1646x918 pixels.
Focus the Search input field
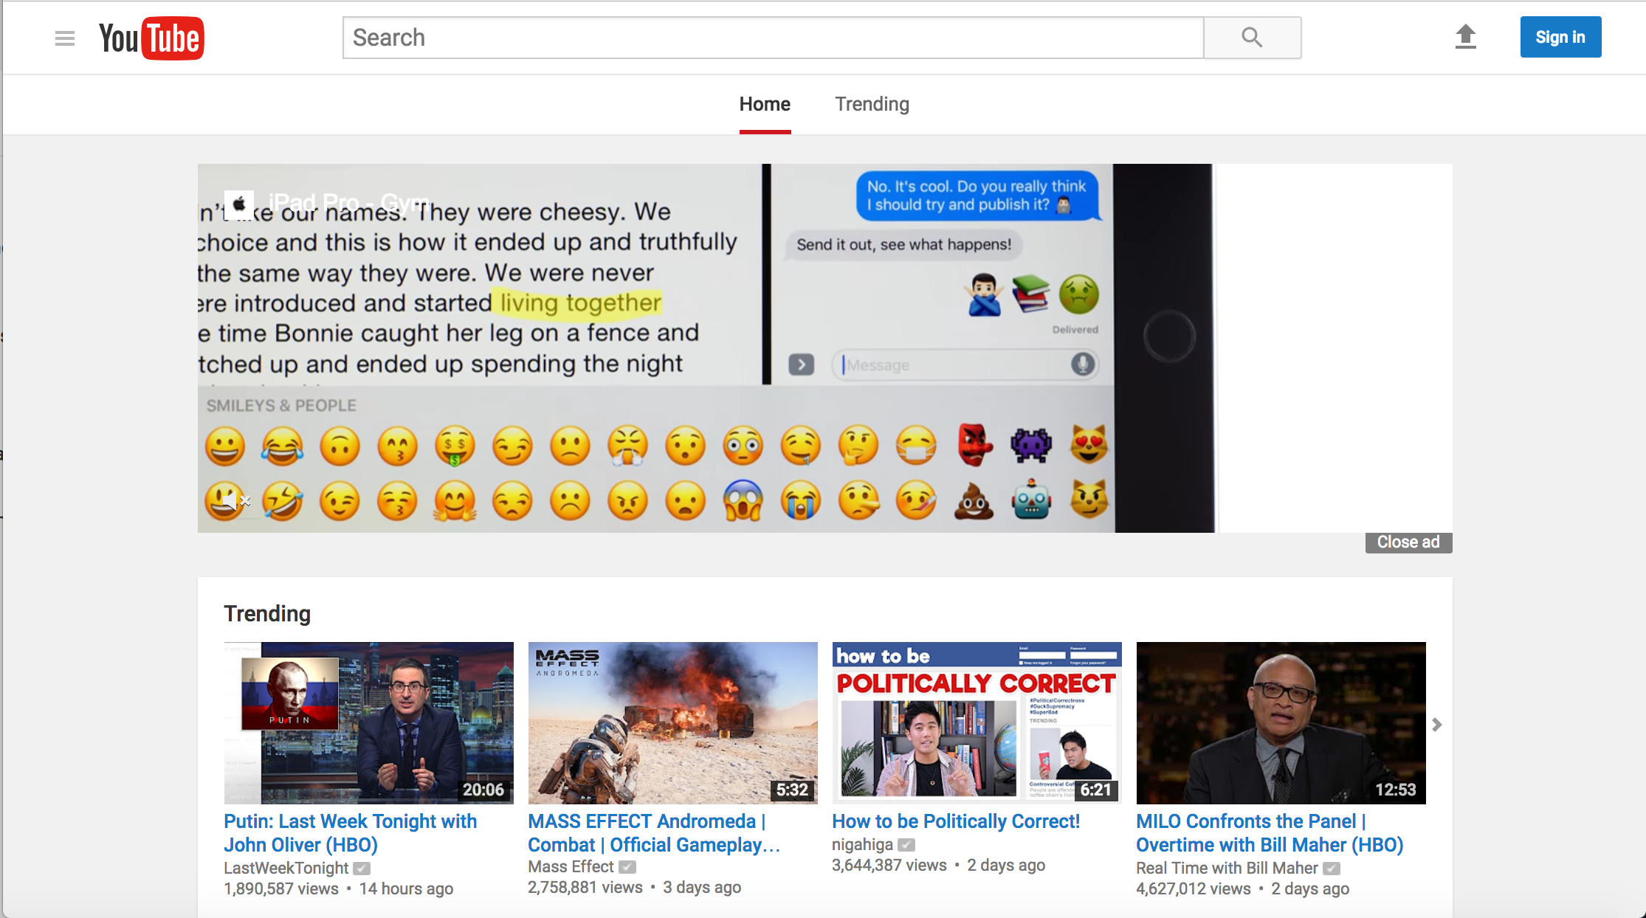click(x=774, y=38)
